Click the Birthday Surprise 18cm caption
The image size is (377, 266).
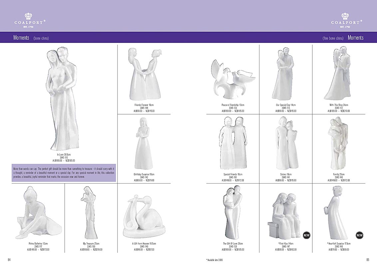(144, 175)
